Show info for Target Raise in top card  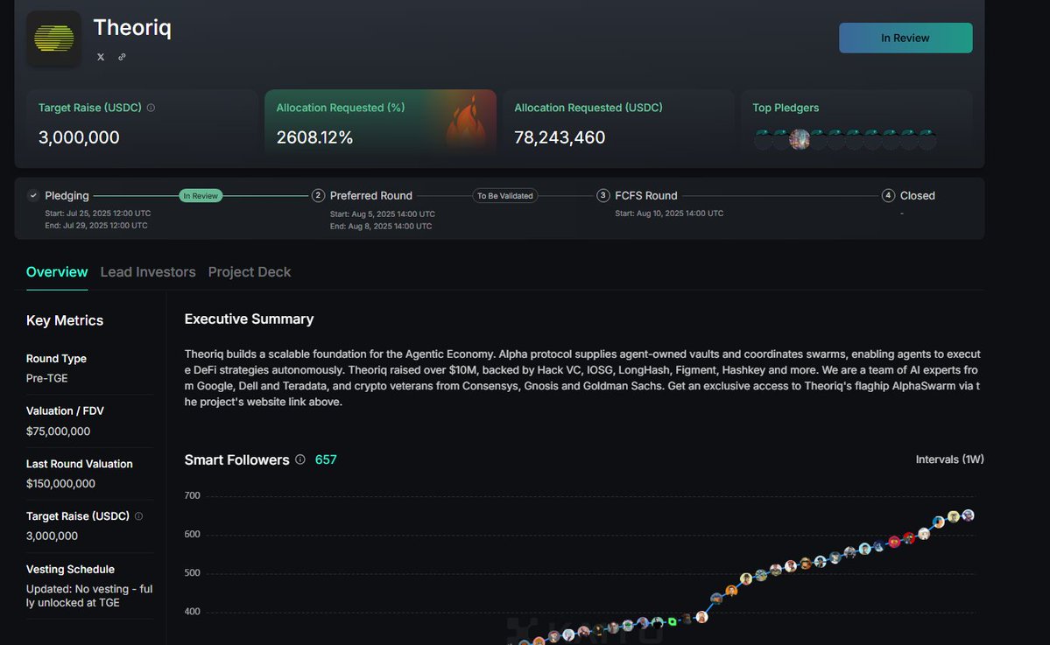click(151, 108)
